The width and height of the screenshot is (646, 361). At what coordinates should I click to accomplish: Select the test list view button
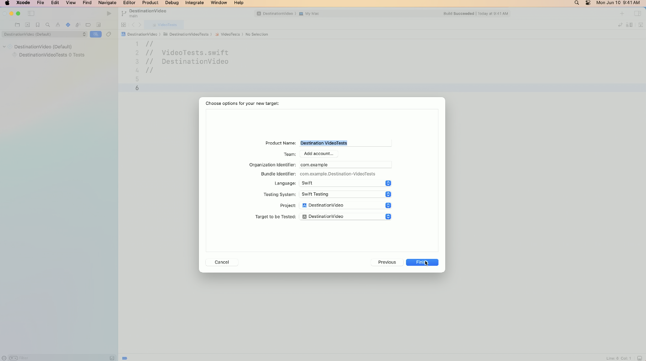96,34
